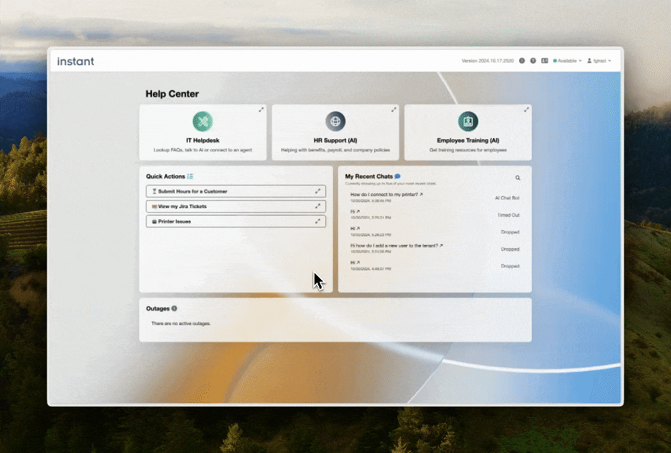Click the version number text
Screen dimensions: 671x453
(x=487, y=61)
